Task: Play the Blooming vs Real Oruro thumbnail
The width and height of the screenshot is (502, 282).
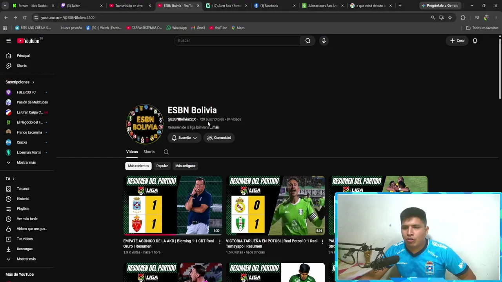Action: 173,206
